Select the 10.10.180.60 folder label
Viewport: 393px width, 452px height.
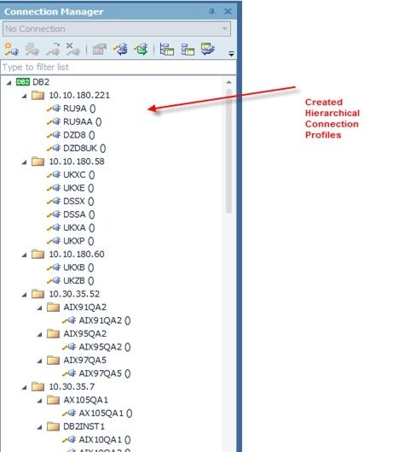coord(77,255)
